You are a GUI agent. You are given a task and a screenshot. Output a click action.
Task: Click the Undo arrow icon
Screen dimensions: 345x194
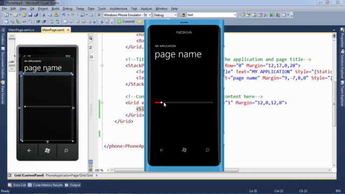(64, 15)
